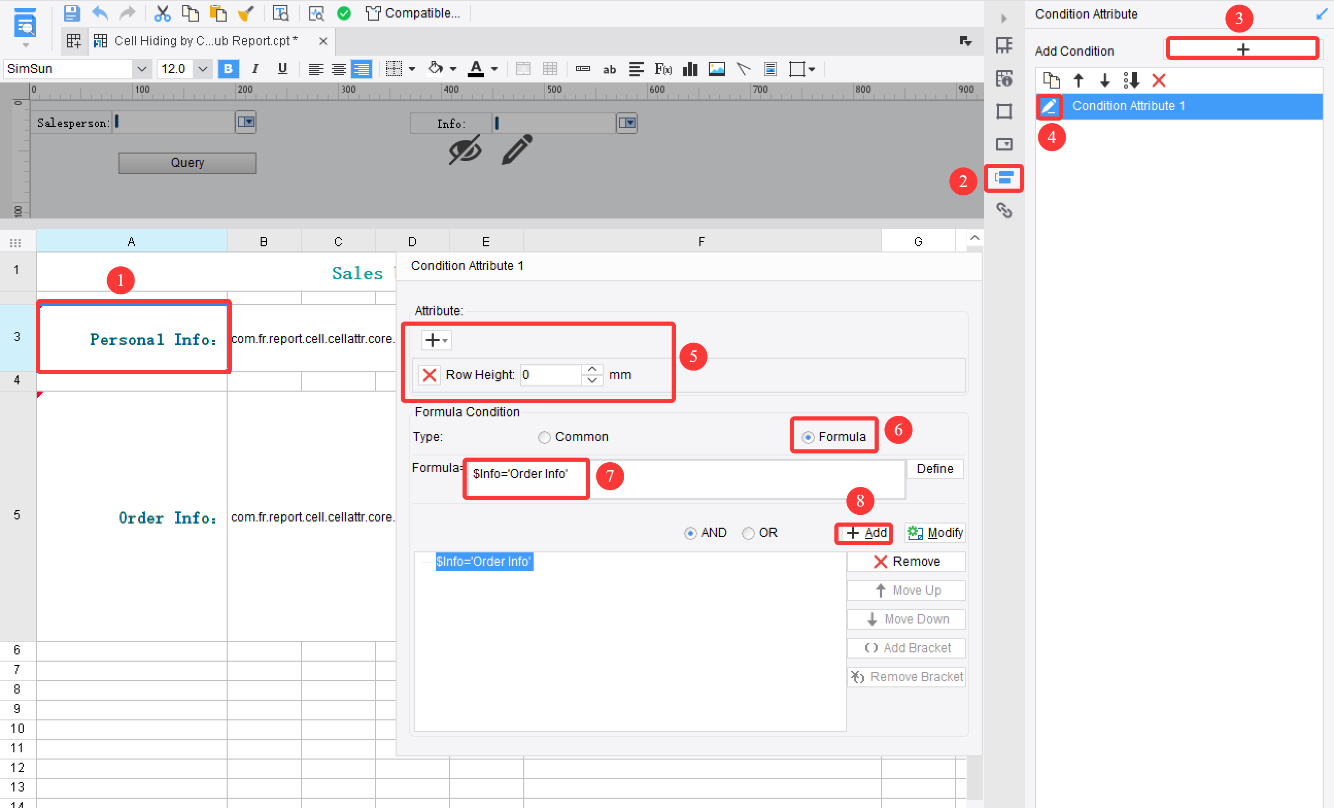Insert a chart from the toolbar
The width and height of the screenshot is (1334, 808).
point(690,69)
